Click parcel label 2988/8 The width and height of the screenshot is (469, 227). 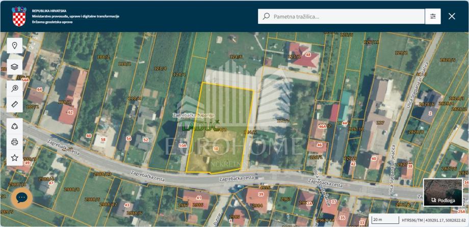coord(72,189)
